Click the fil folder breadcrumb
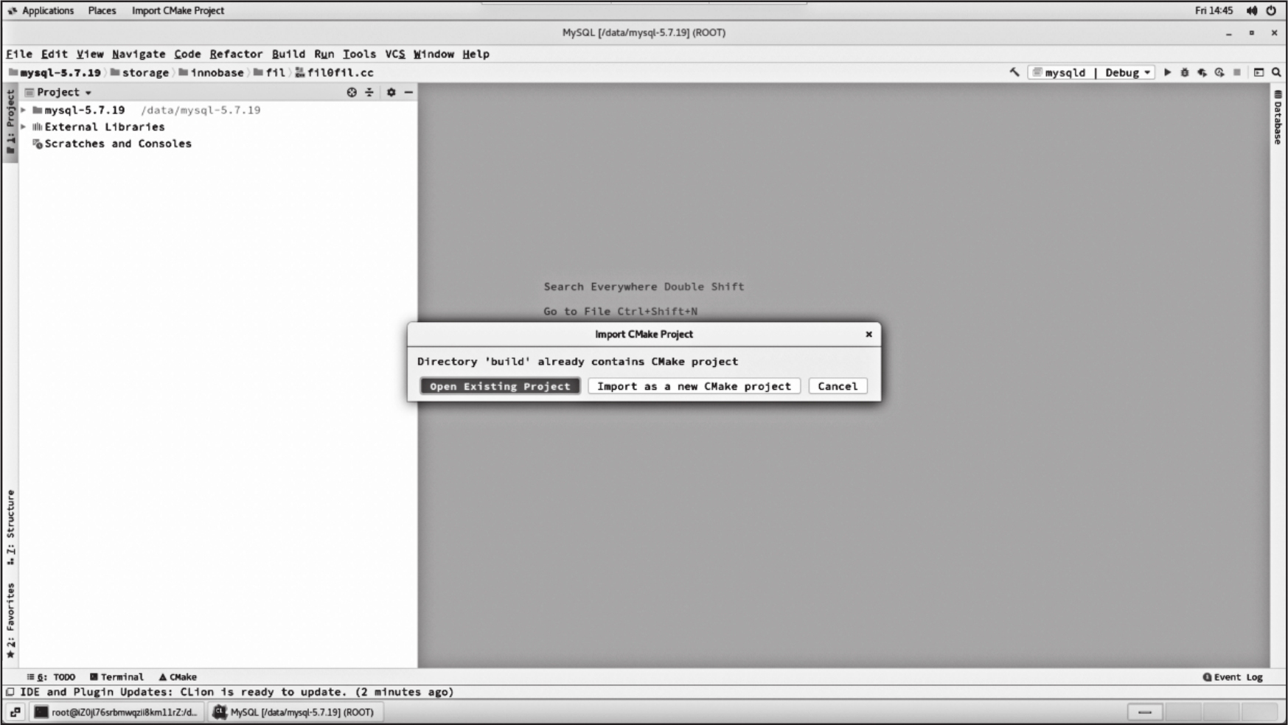The width and height of the screenshot is (1288, 725). click(270, 72)
